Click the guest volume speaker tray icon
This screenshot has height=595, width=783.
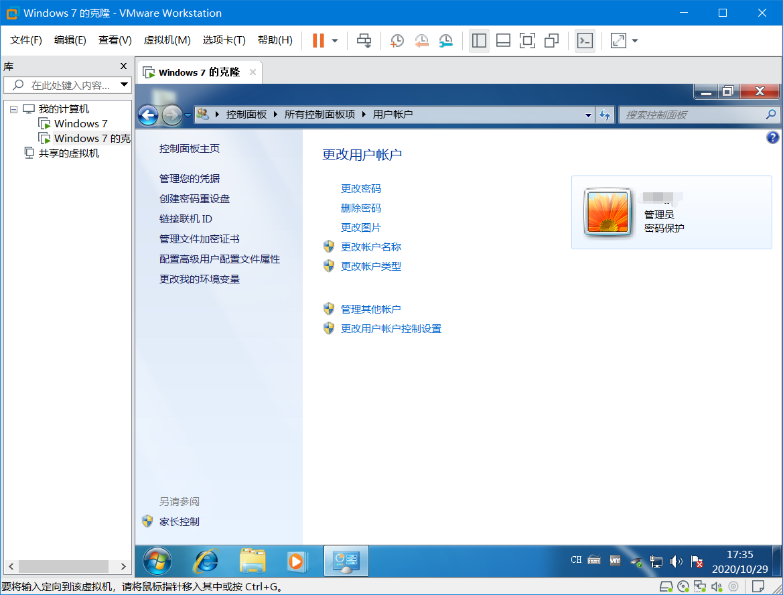click(676, 561)
